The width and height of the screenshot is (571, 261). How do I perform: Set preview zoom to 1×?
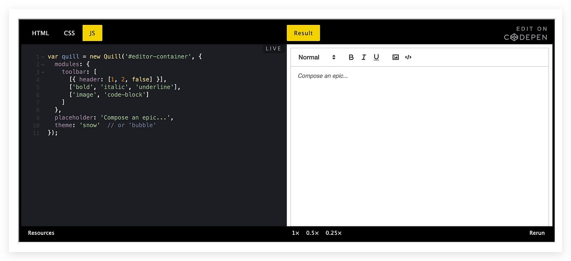click(295, 233)
